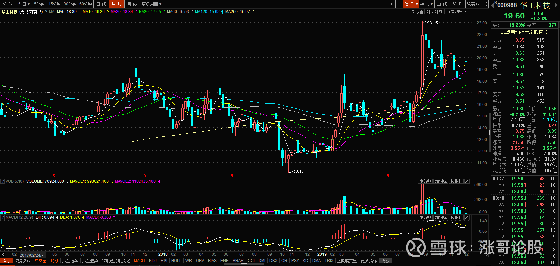Activate 画线 drawing tools

point(442,4)
